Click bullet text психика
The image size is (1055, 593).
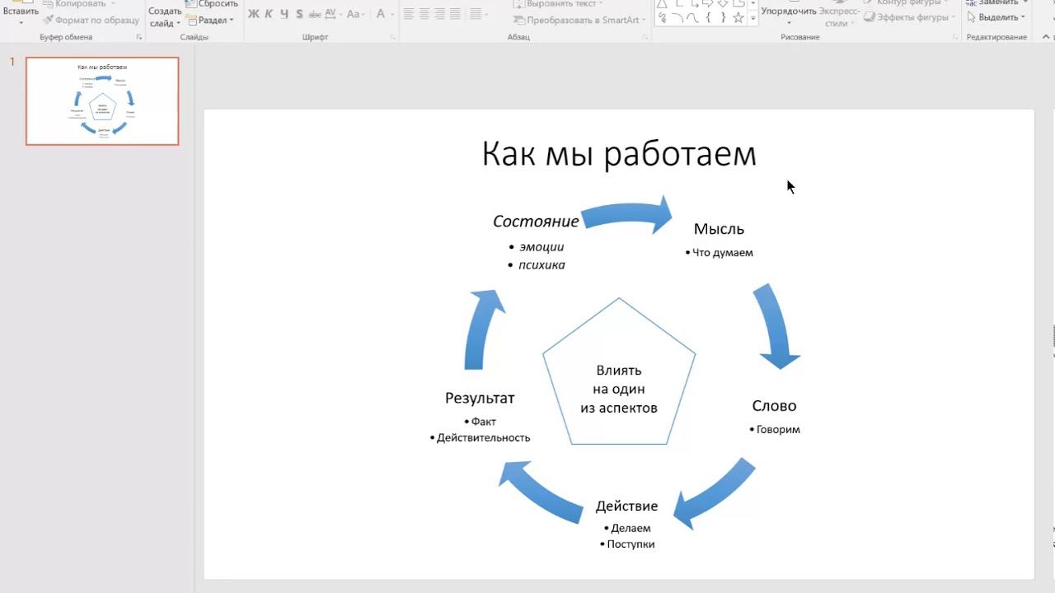tap(542, 265)
